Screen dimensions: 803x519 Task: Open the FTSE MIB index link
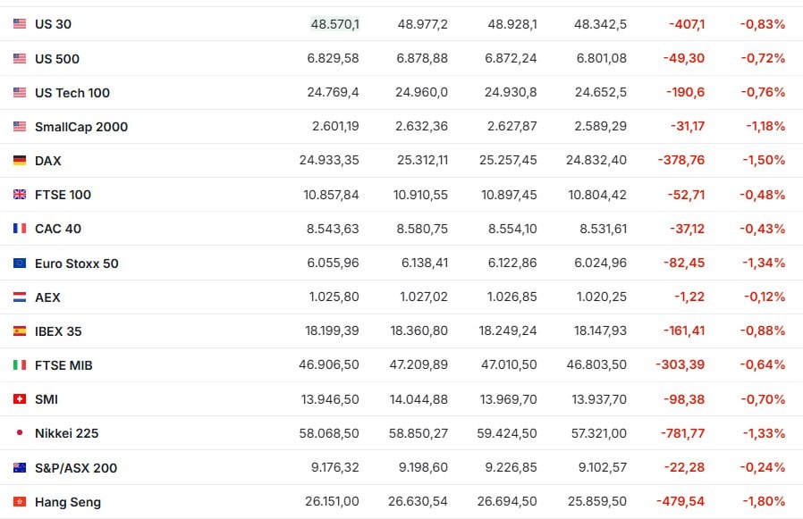63,365
